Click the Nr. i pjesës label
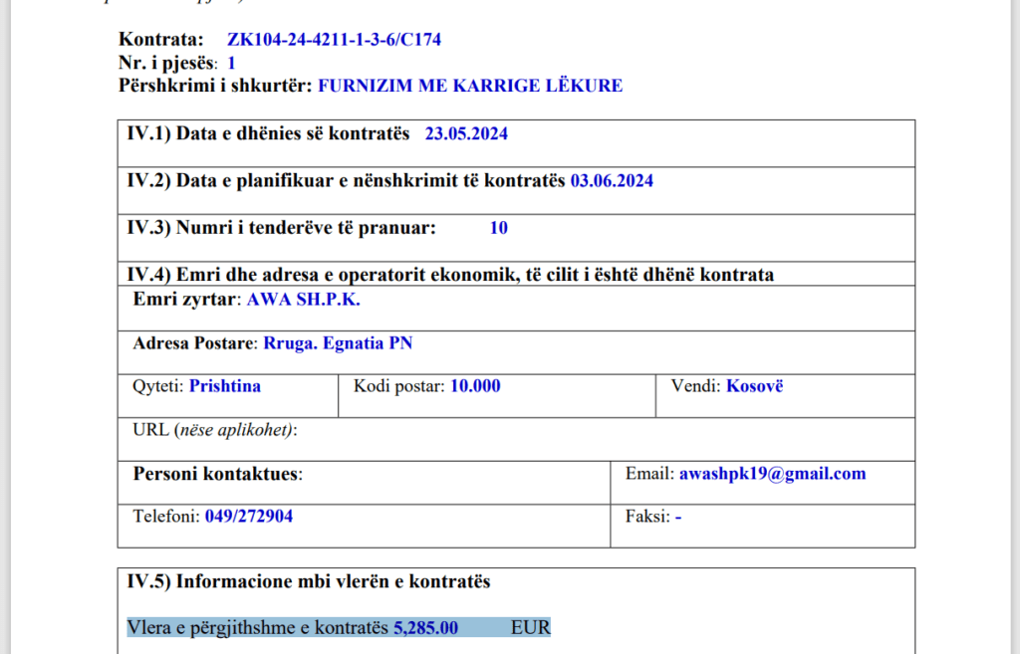 (x=167, y=63)
